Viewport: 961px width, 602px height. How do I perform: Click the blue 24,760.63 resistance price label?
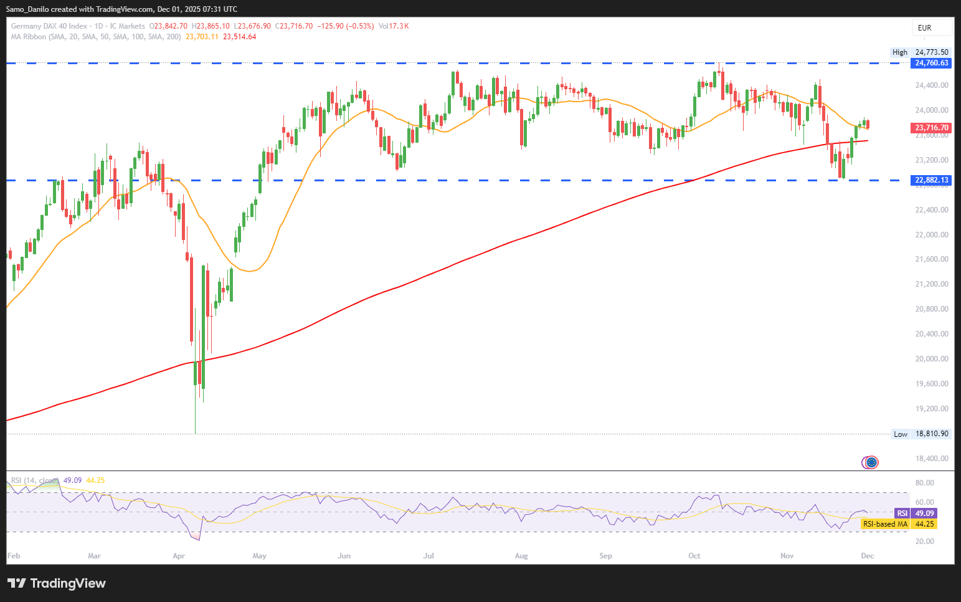click(931, 63)
